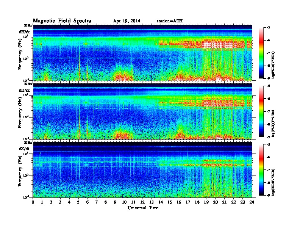
Task: Click the "-9" tick on dH/dt colorbar
Action: (x=268, y=78)
